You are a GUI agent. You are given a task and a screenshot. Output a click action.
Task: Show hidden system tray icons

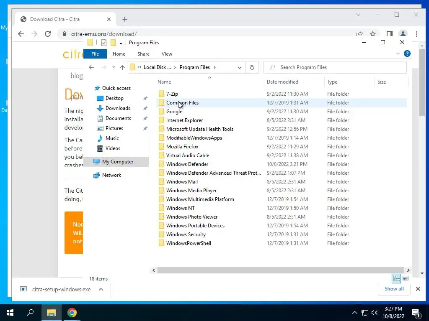[354, 313]
